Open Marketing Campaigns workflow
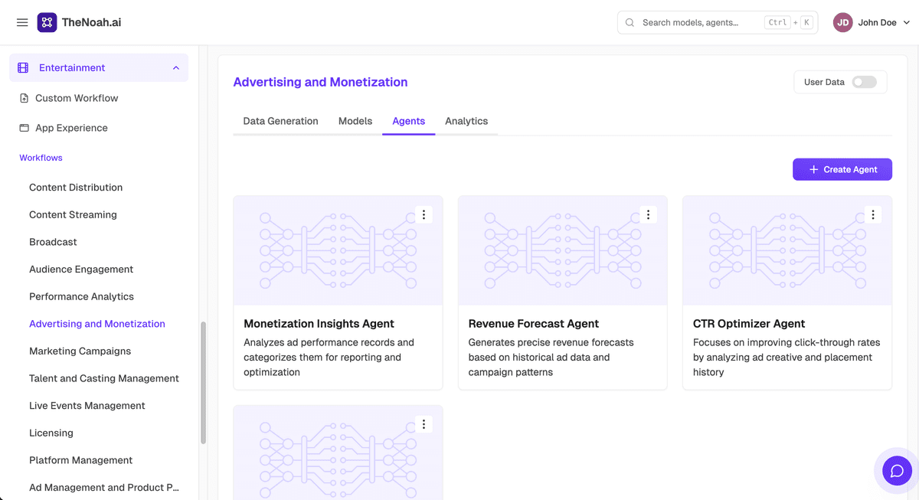The width and height of the screenshot is (919, 500). [x=80, y=351]
